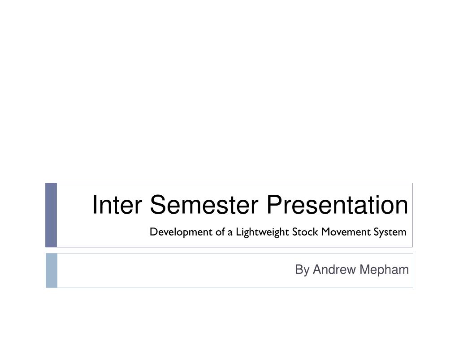
Task: Click empty space left of the title text
Action: pyautogui.click(x=74, y=205)
